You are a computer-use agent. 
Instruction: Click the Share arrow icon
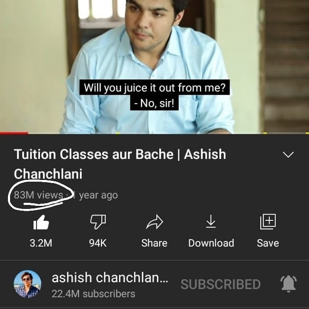154,222
